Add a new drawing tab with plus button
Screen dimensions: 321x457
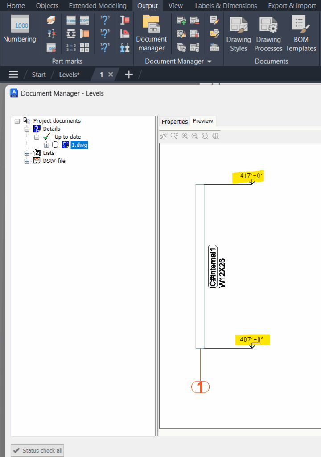click(129, 75)
